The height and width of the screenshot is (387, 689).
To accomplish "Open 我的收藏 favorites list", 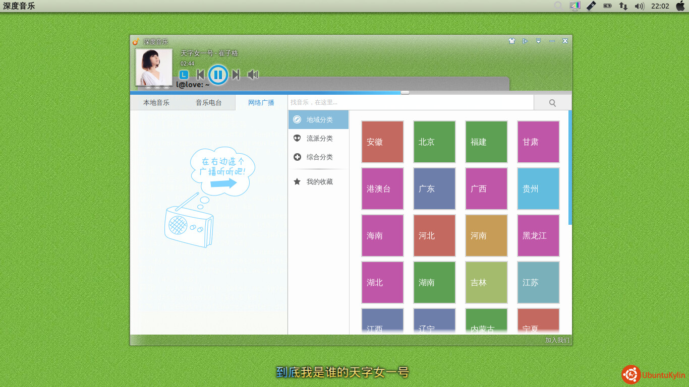I will click(x=319, y=182).
